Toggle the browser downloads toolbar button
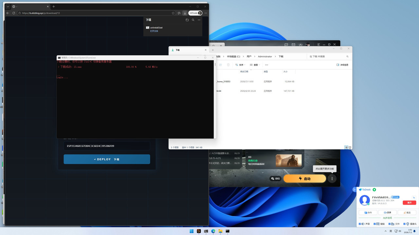The height and width of the screenshot is (235, 419). (x=185, y=13)
